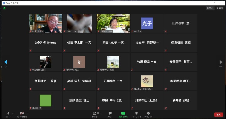226x119 pixels.
Task: Select the 1983卒 岡部裕一 tile
Action: click(147, 43)
